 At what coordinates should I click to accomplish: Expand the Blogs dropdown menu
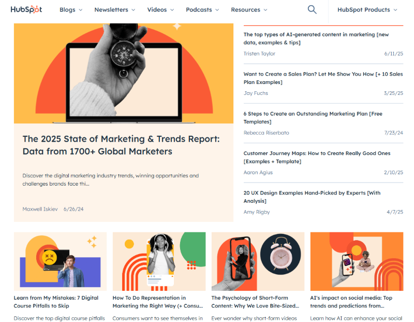[71, 9]
